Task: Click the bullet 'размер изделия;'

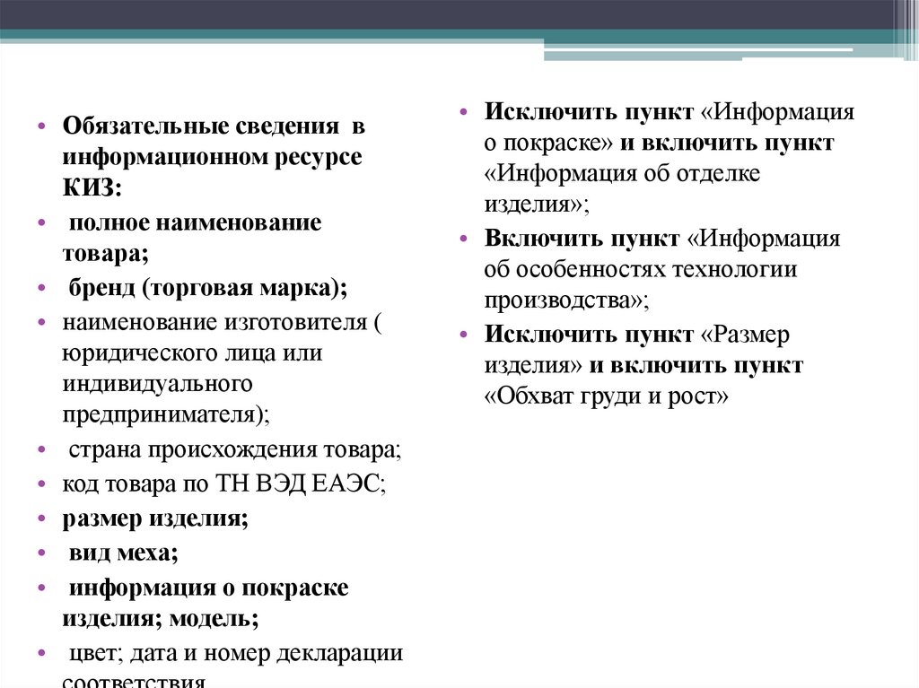Action: 155,518
